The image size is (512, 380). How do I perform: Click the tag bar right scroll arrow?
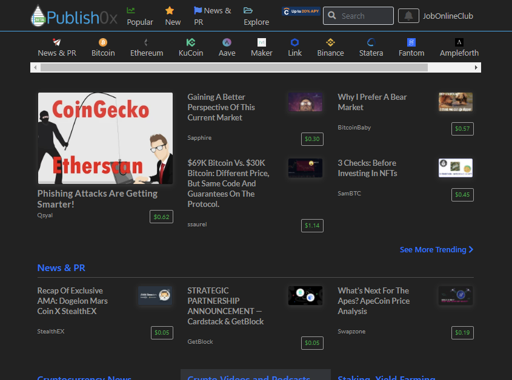pyautogui.click(x=476, y=68)
